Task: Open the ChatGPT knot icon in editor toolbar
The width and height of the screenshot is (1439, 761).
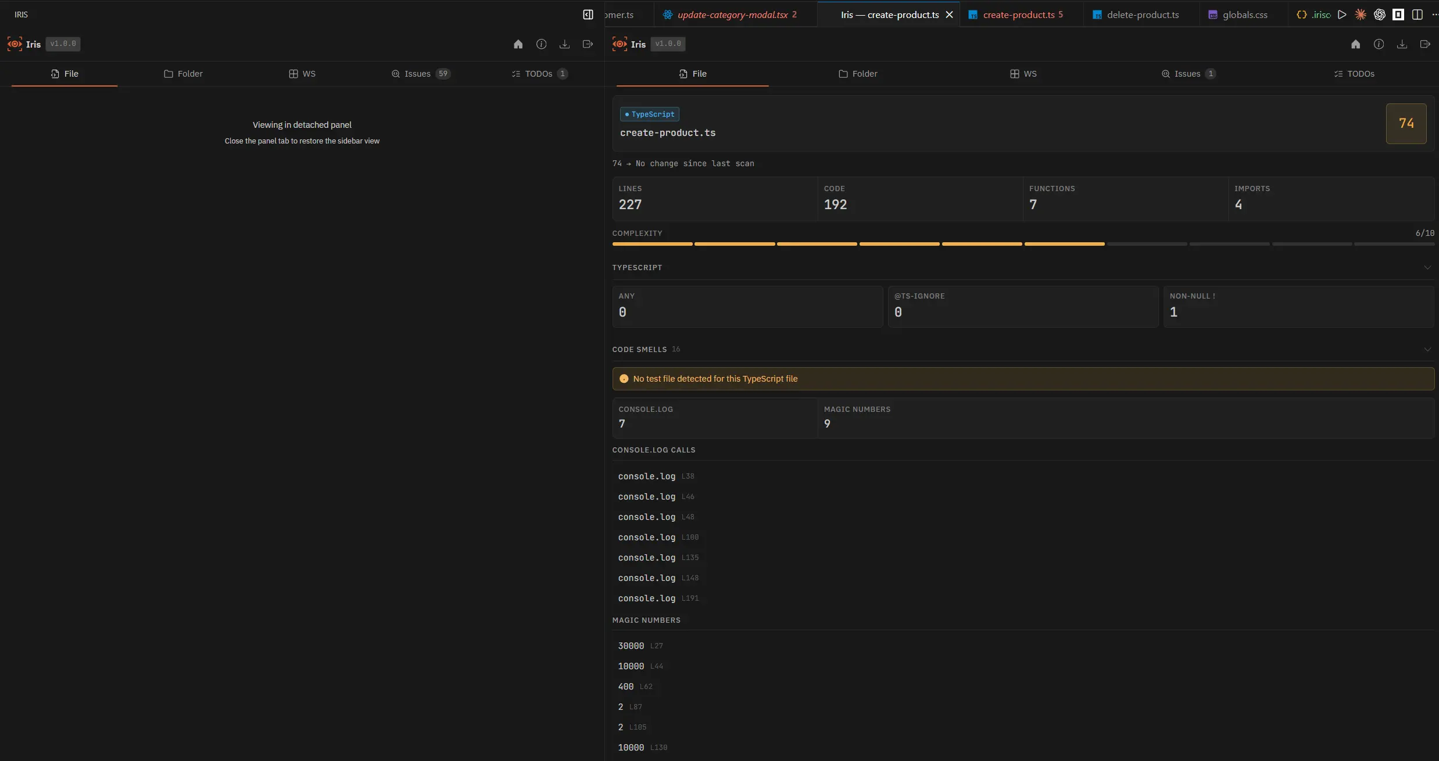Action: click(1380, 15)
